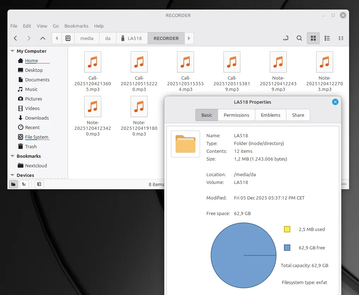Click the root filesystem icon in path bar
Viewport: 359px width, 295px height.
(68, 38)
